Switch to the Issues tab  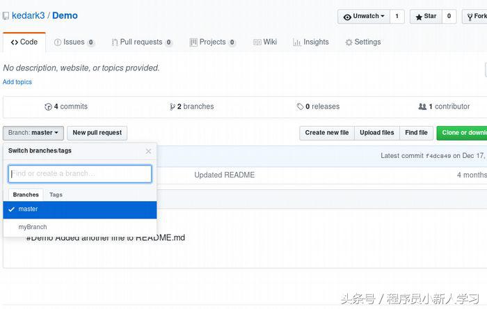(x=74, y=42)
